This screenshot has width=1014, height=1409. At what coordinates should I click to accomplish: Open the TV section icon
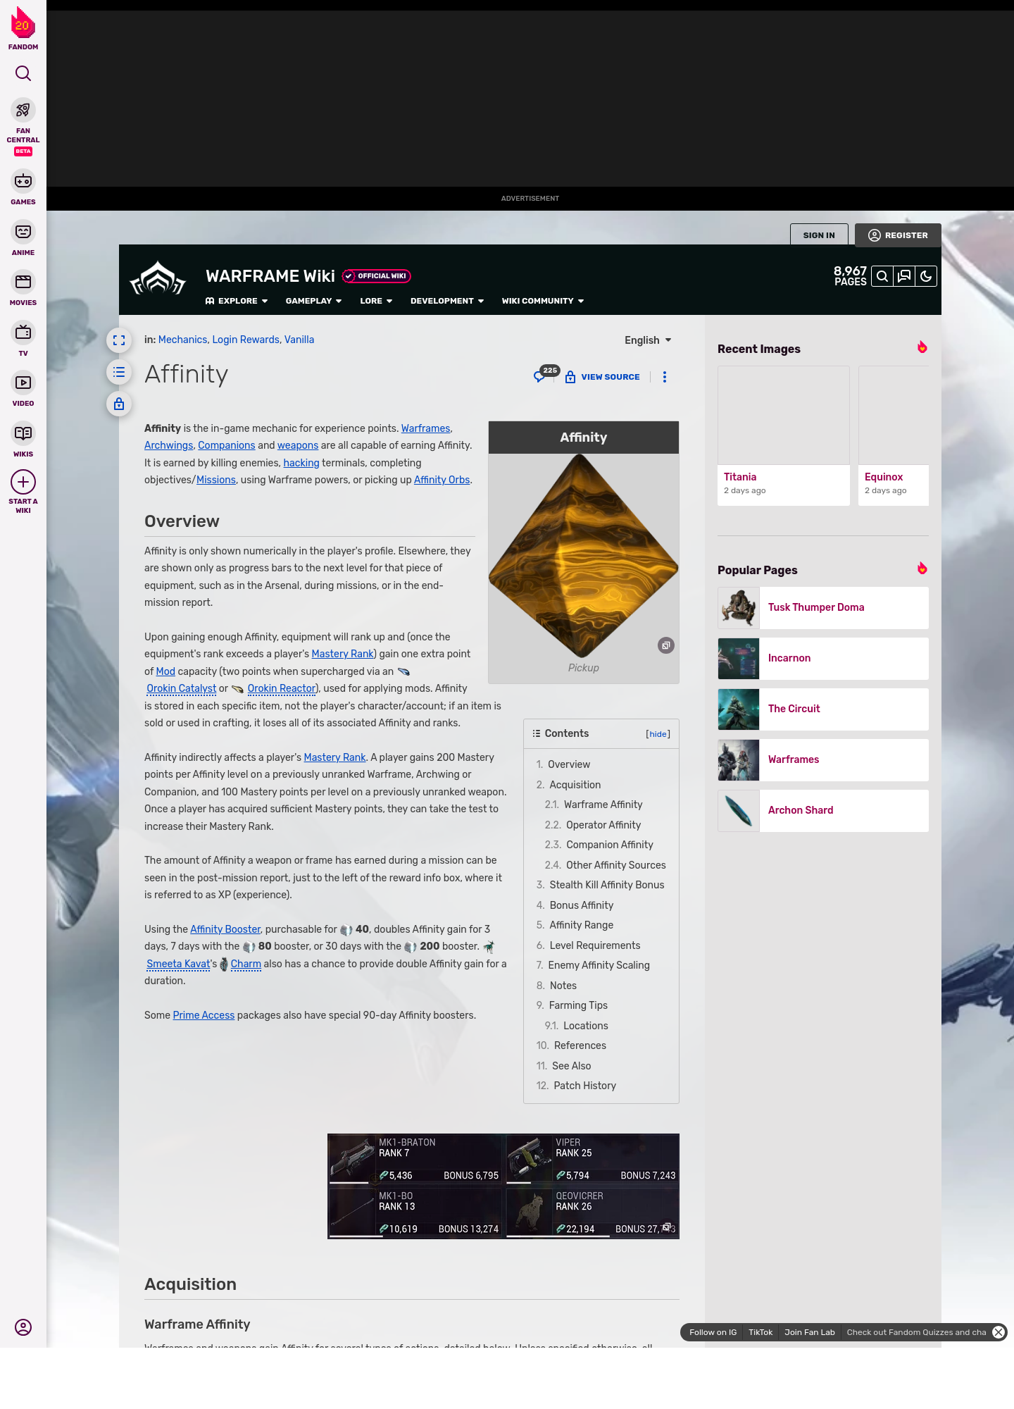[23, 333]
